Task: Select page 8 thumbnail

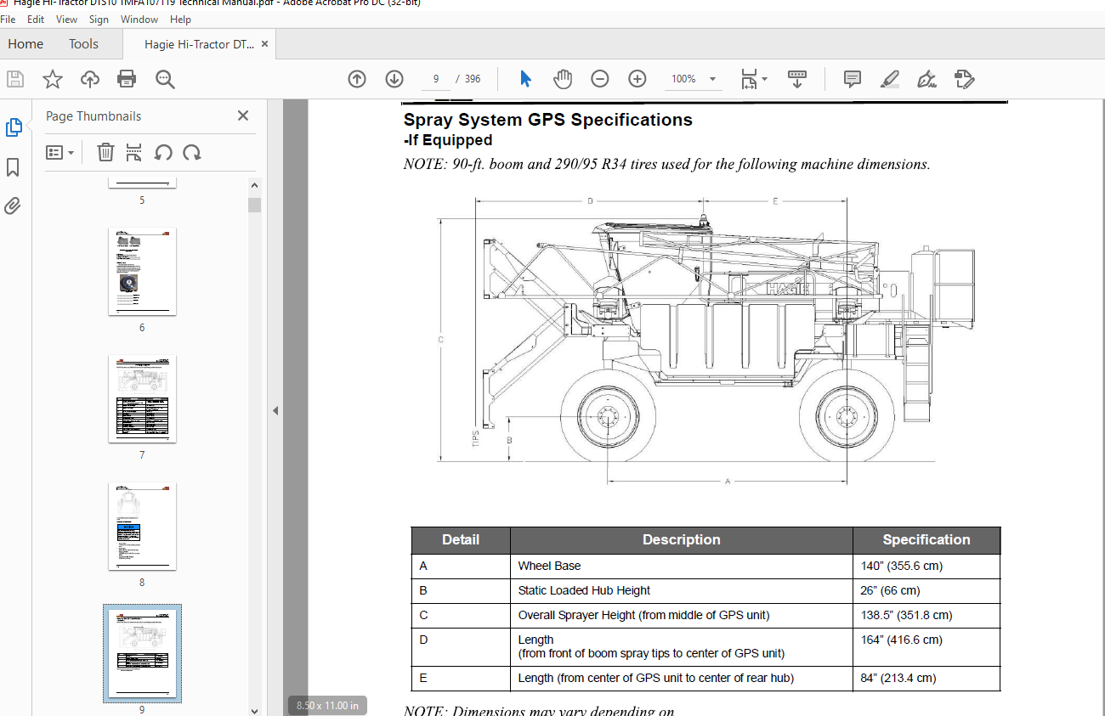Action: click(142, 527)
